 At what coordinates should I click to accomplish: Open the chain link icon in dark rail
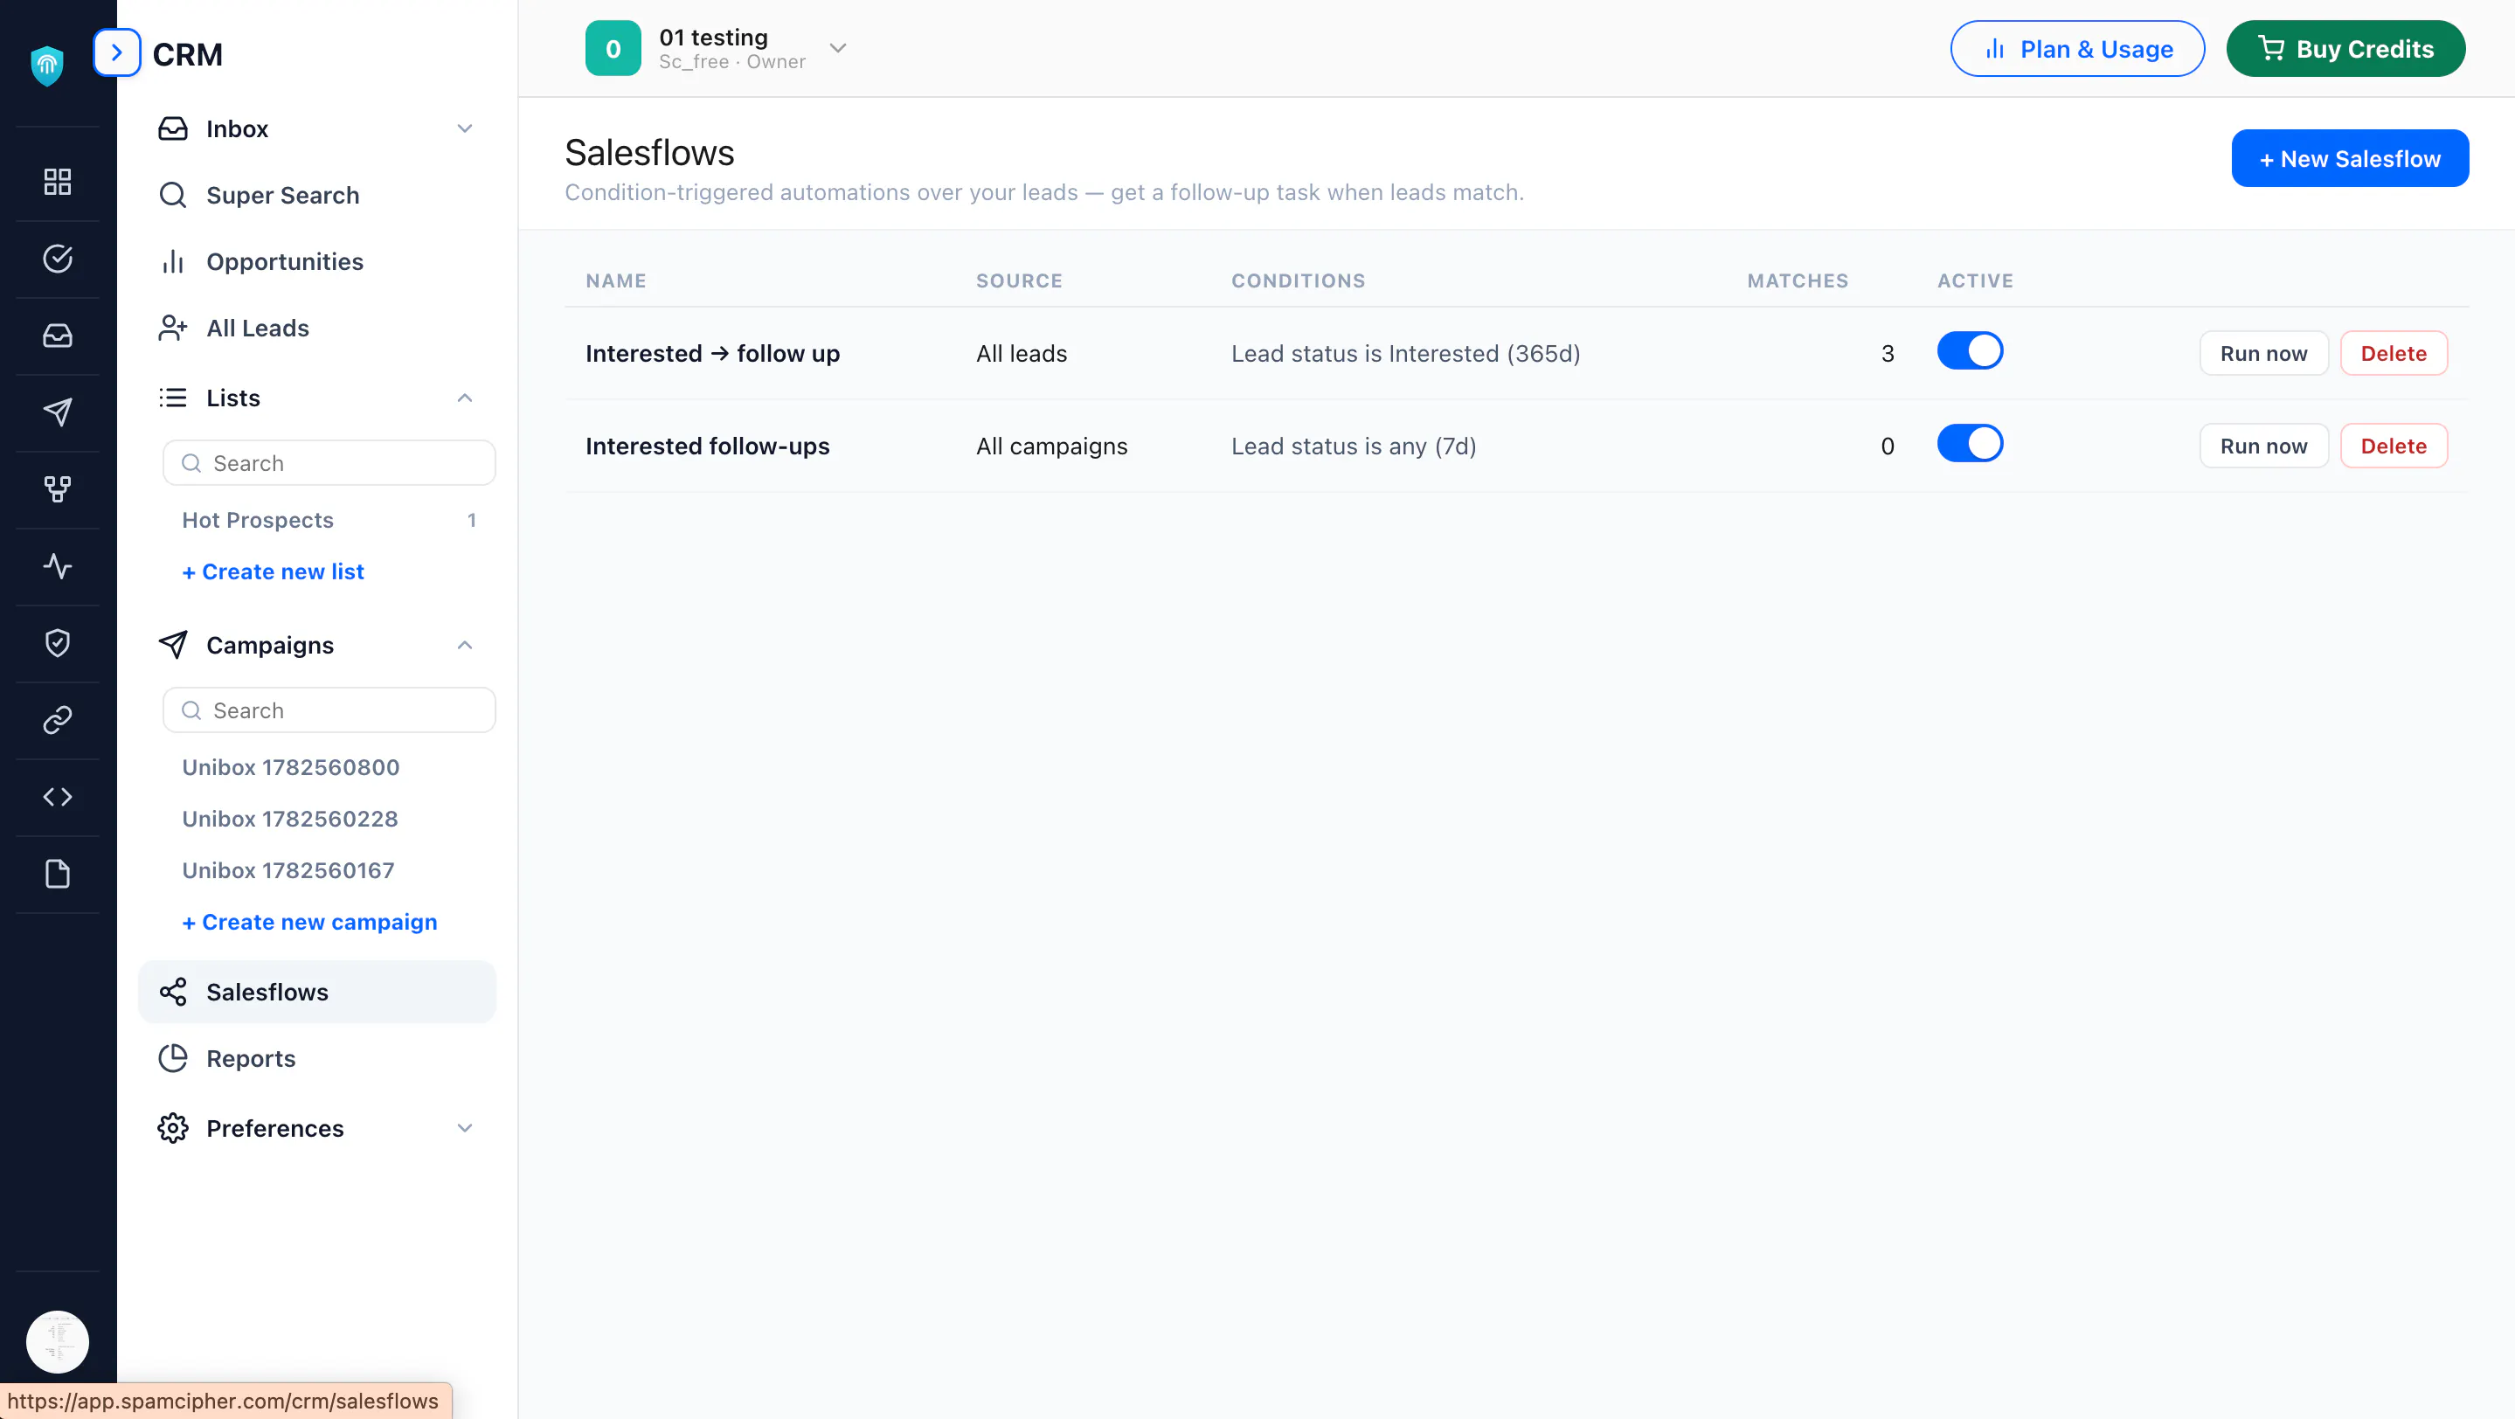click(58, 720)
